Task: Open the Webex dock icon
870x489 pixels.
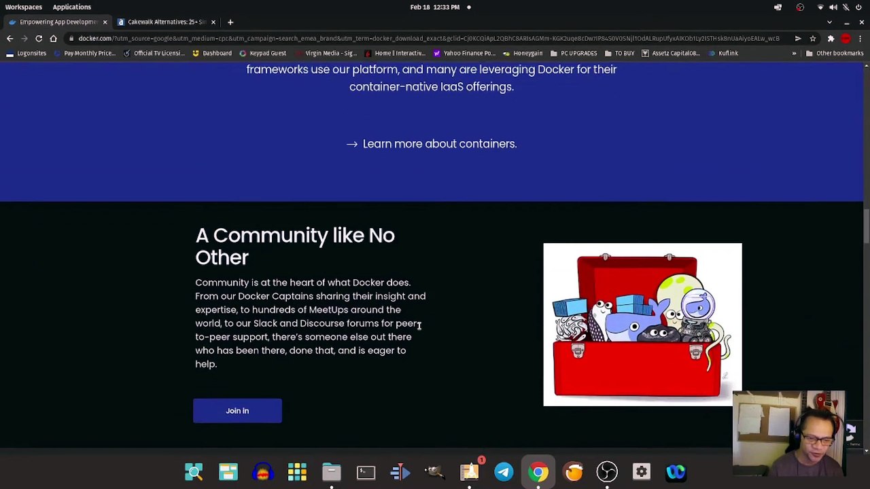Action: tap(676, 471)
